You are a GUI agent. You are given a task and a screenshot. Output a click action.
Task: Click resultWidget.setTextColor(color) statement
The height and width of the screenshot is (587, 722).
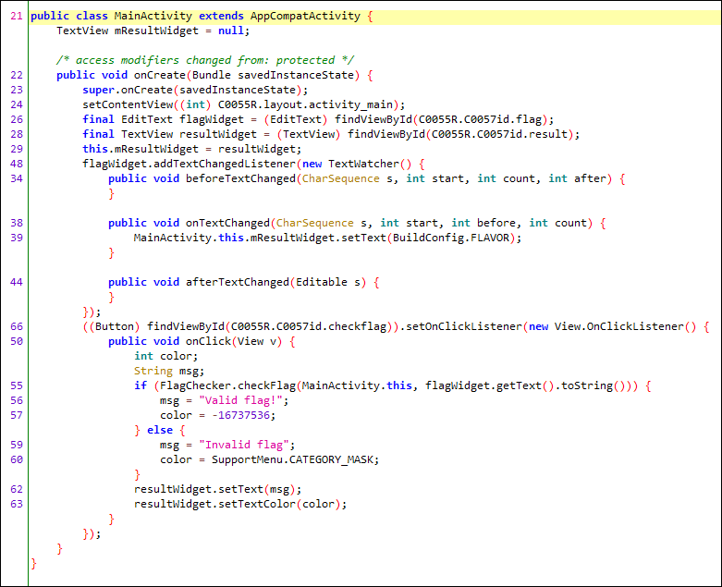[240, 504]
